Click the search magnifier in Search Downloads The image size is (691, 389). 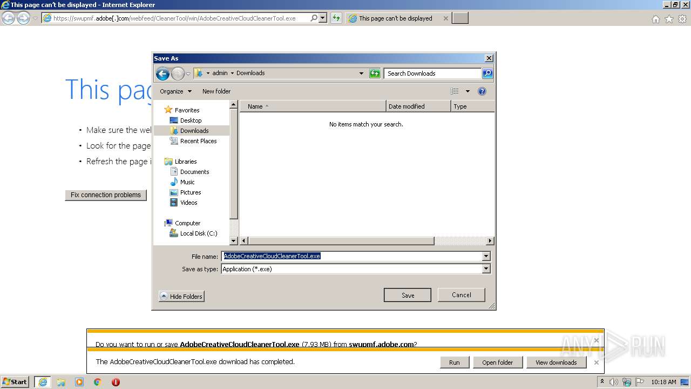[x=487, y=73]
